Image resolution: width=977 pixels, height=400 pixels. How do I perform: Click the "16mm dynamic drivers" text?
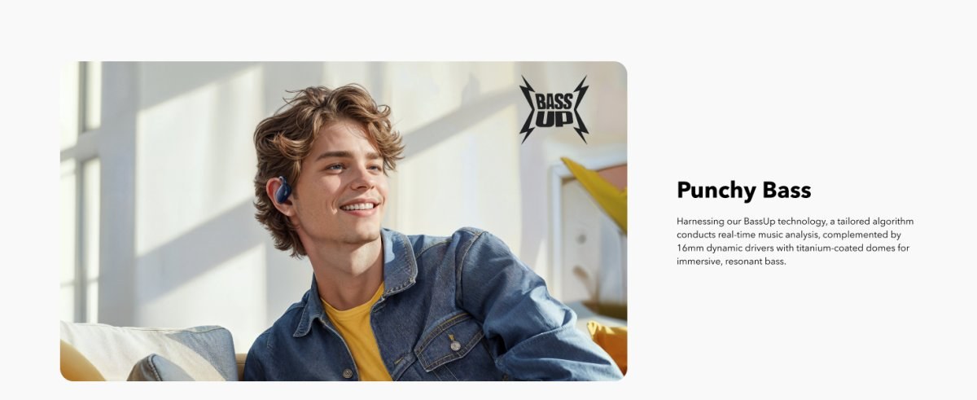tap(724, 248)
